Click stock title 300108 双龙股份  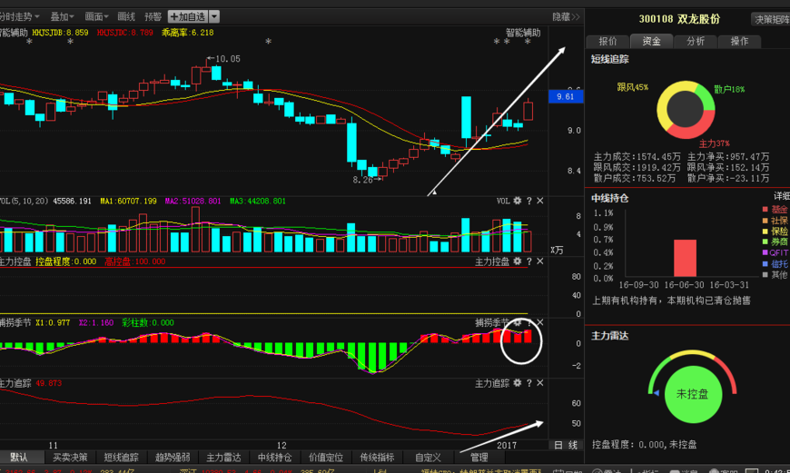click(x=679, y=19)
